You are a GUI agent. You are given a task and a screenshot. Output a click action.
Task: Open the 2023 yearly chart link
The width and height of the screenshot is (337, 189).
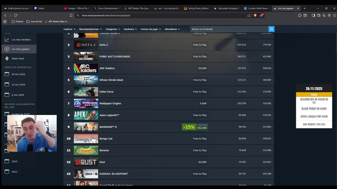pyautogui.click(x=14, y=161)
